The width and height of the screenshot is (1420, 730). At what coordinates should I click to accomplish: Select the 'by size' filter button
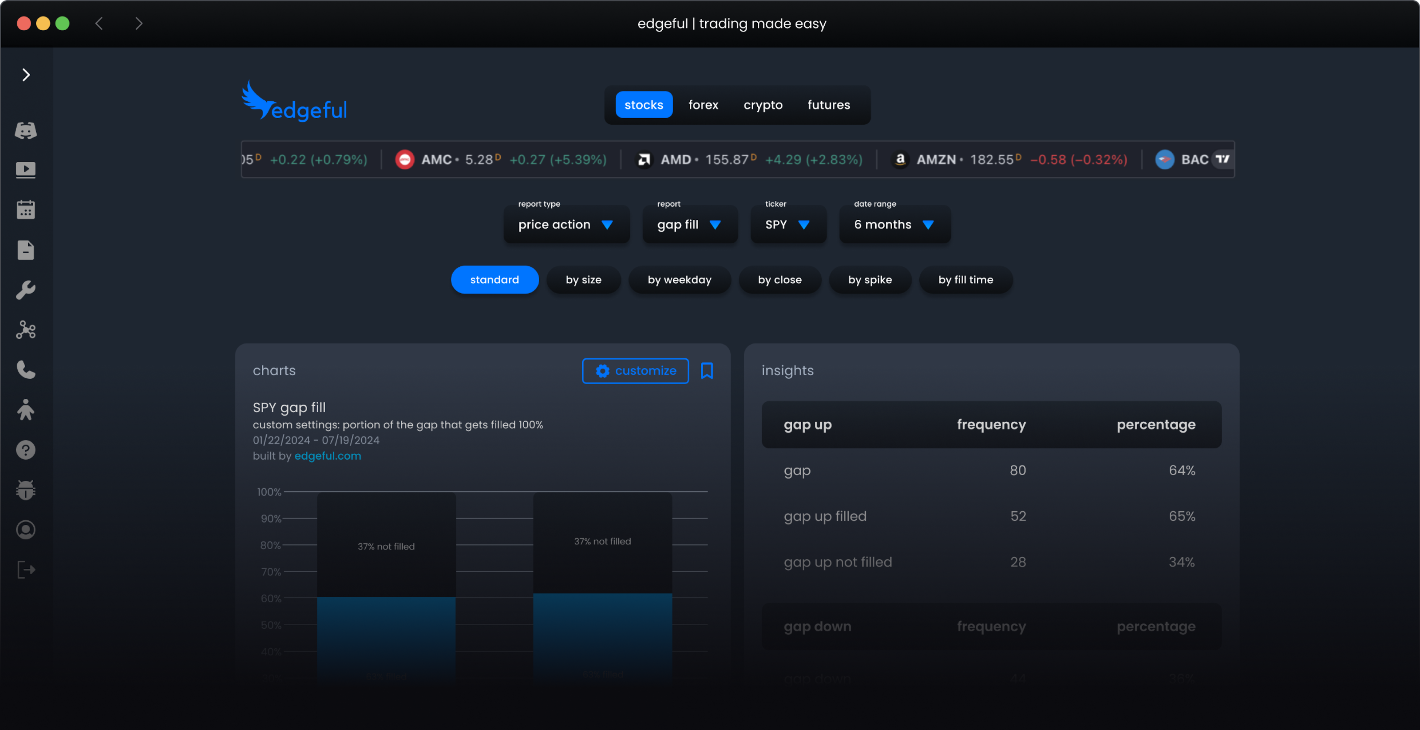[584, 279]
